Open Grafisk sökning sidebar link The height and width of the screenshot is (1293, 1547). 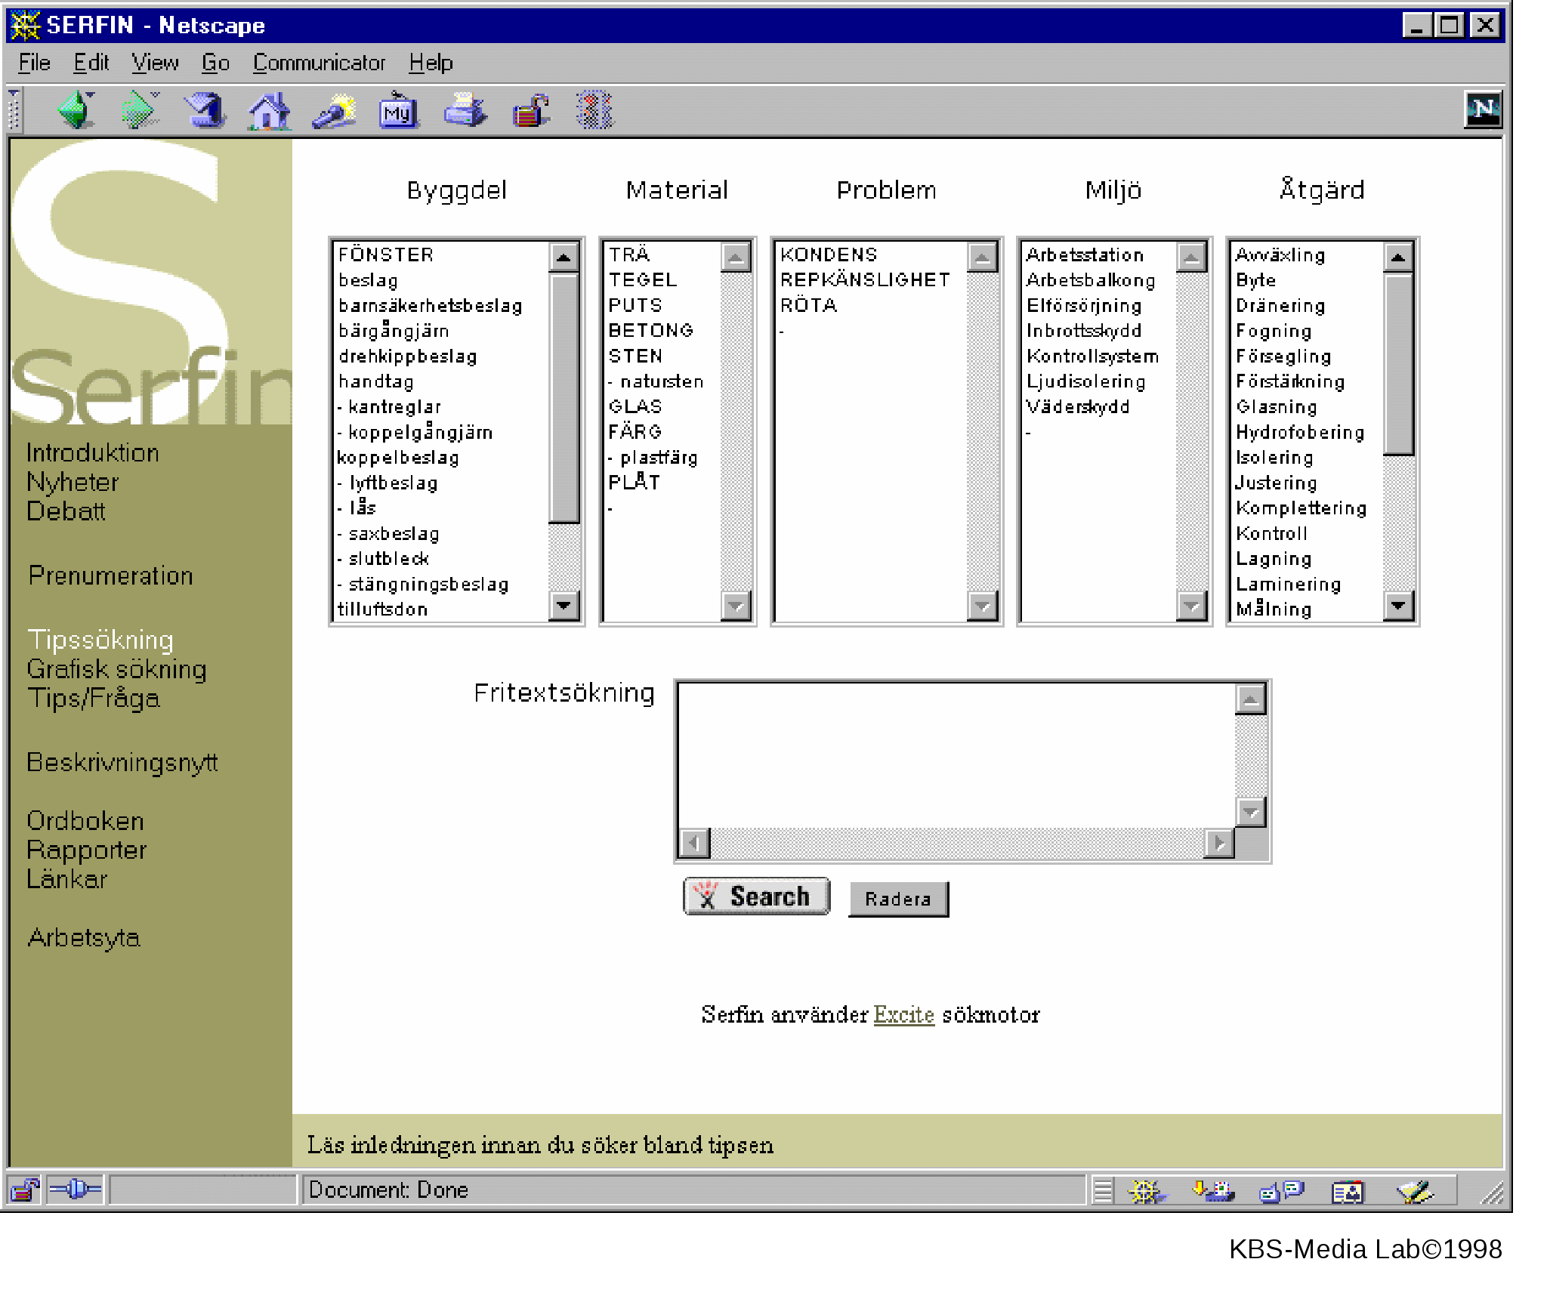(116, 669)
